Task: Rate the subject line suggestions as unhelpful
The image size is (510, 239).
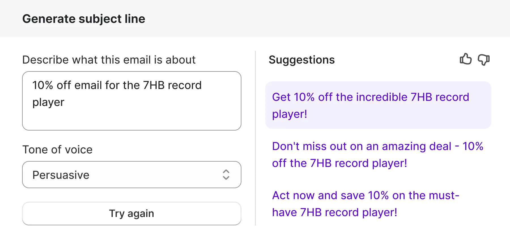Action: (x=484, y=59)
